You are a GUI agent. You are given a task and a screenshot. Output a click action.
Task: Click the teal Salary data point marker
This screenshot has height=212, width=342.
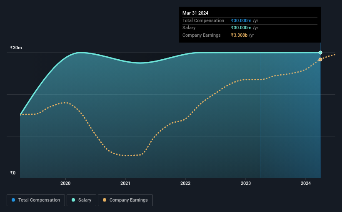click(320, 53)
